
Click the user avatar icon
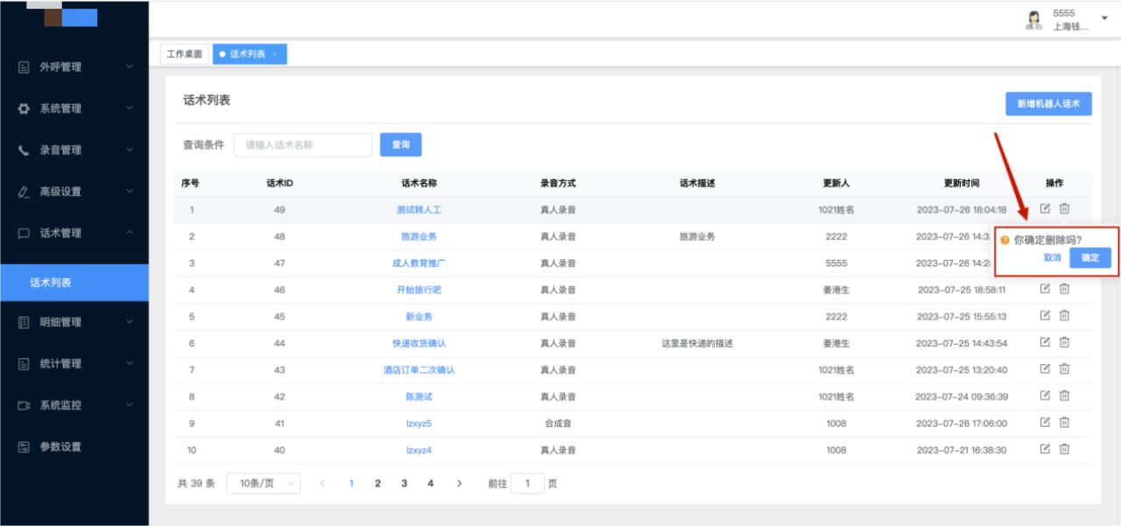coord(1034,20)
